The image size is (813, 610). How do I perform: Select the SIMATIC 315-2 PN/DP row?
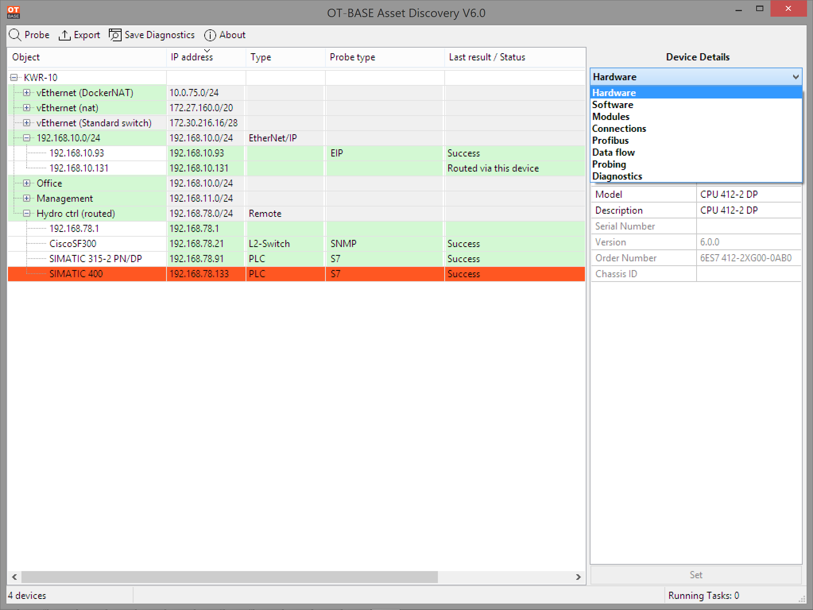pyautogui.click(x=296, y=259)
